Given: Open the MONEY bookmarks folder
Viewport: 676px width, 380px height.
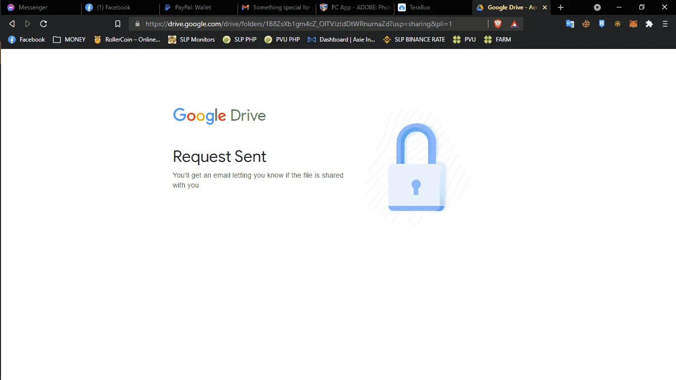Looking at the screenshot, I should click(69, 40).
